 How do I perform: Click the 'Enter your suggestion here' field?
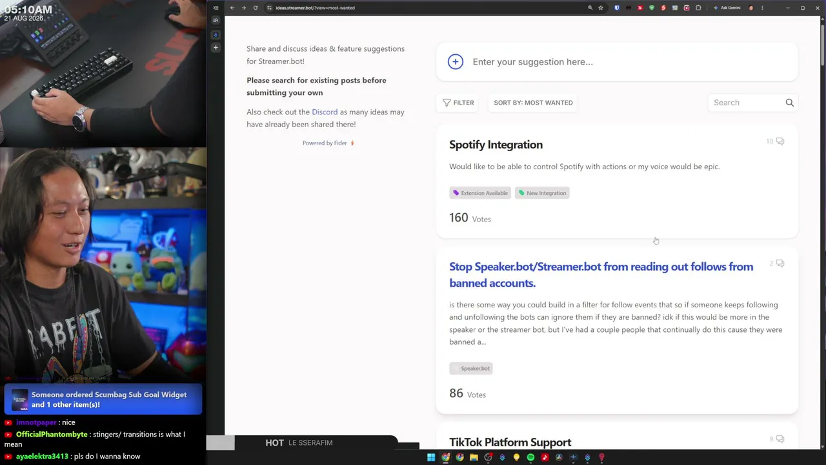point(617,62)
